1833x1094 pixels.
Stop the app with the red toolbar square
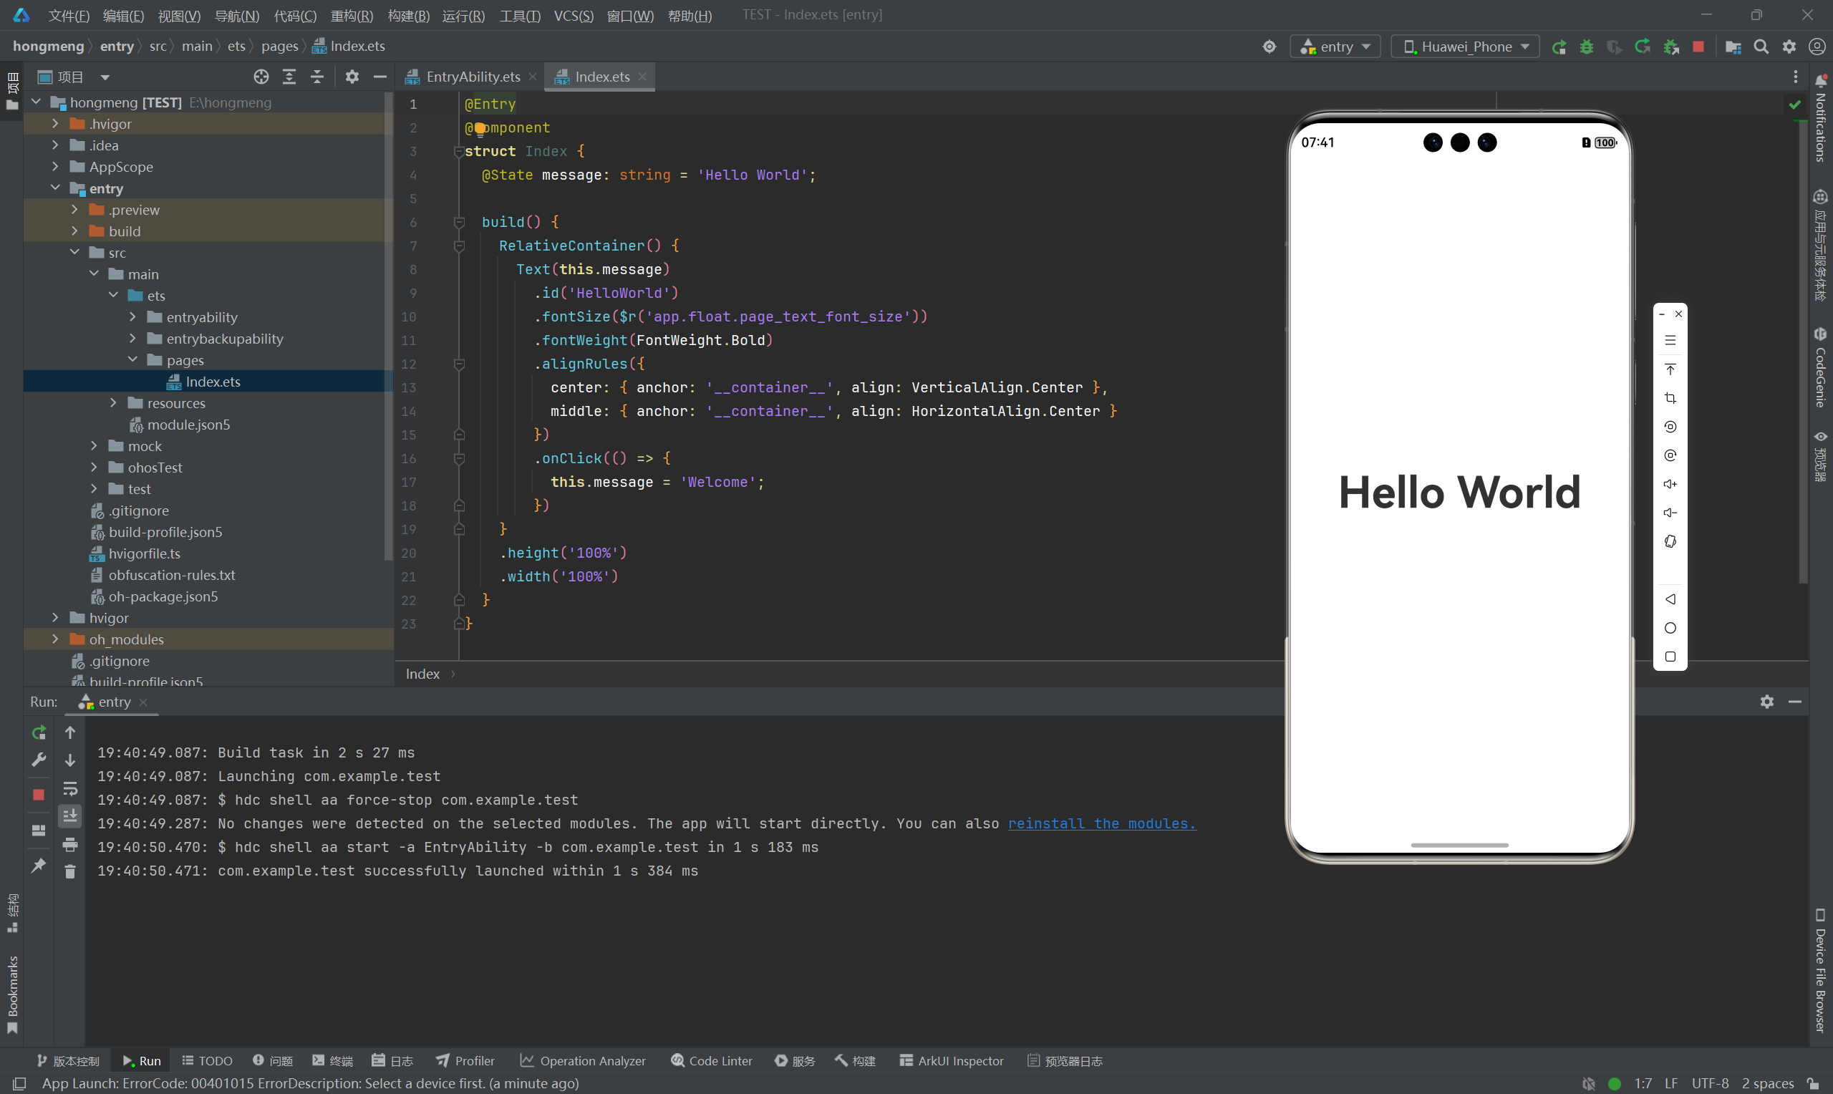point(1698,47)
